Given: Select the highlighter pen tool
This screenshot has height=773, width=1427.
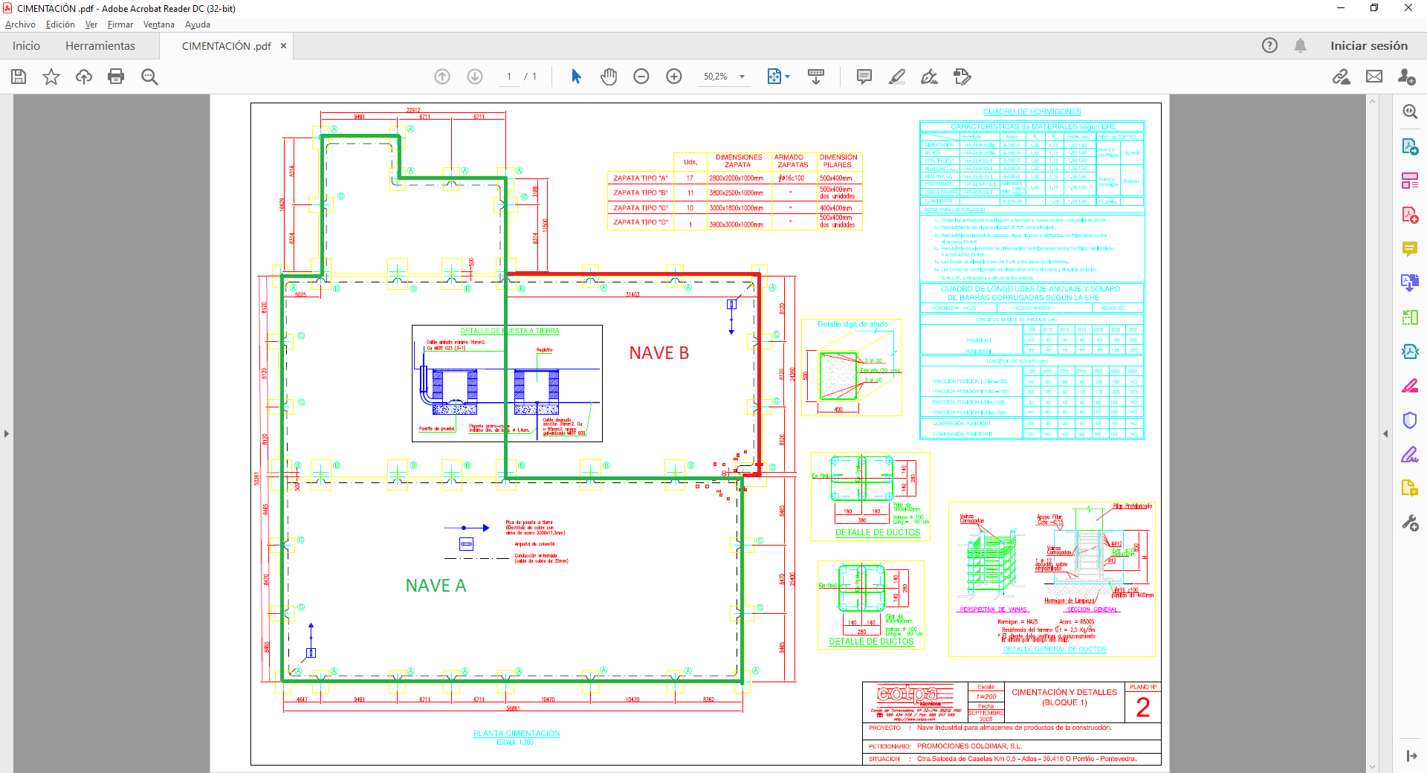Looking at the screenshot, I should [x=897, y=77].
